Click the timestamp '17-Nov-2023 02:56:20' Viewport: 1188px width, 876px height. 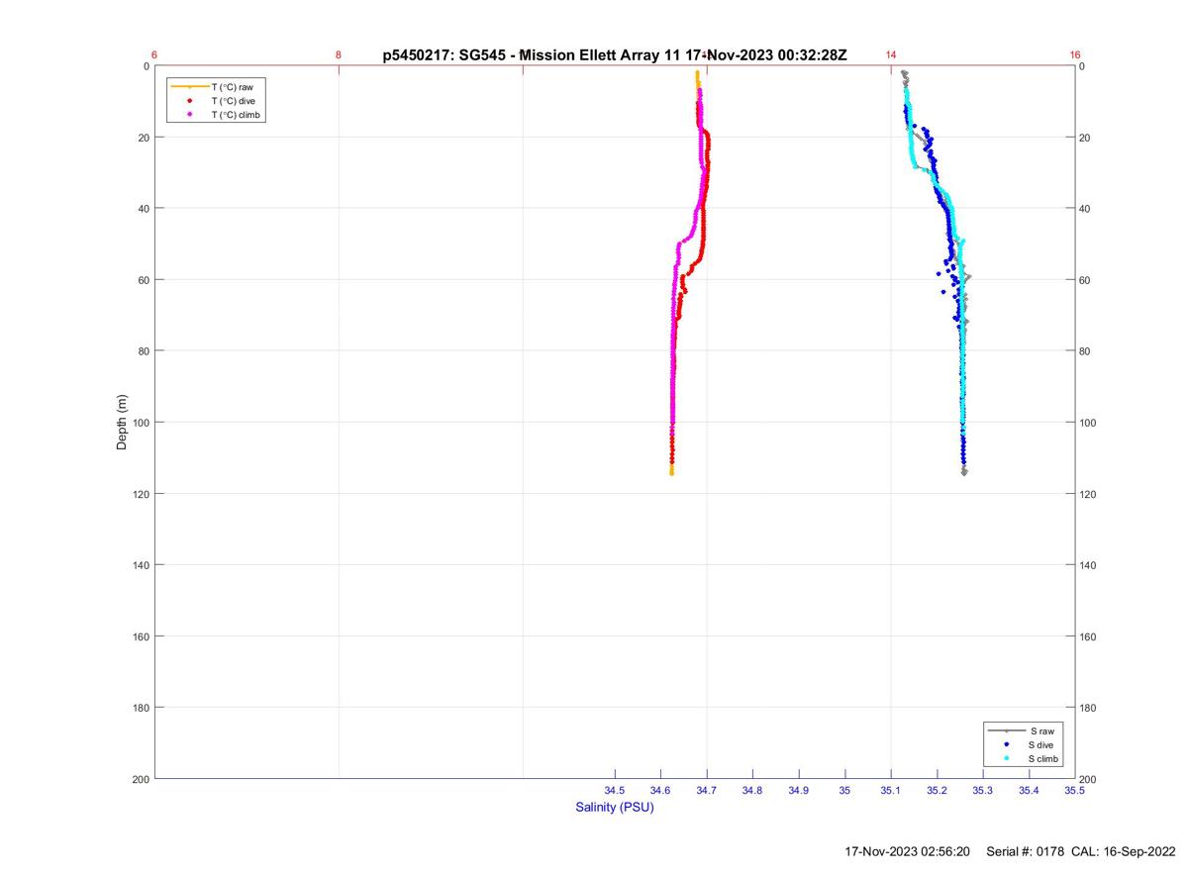pos(907,851)
